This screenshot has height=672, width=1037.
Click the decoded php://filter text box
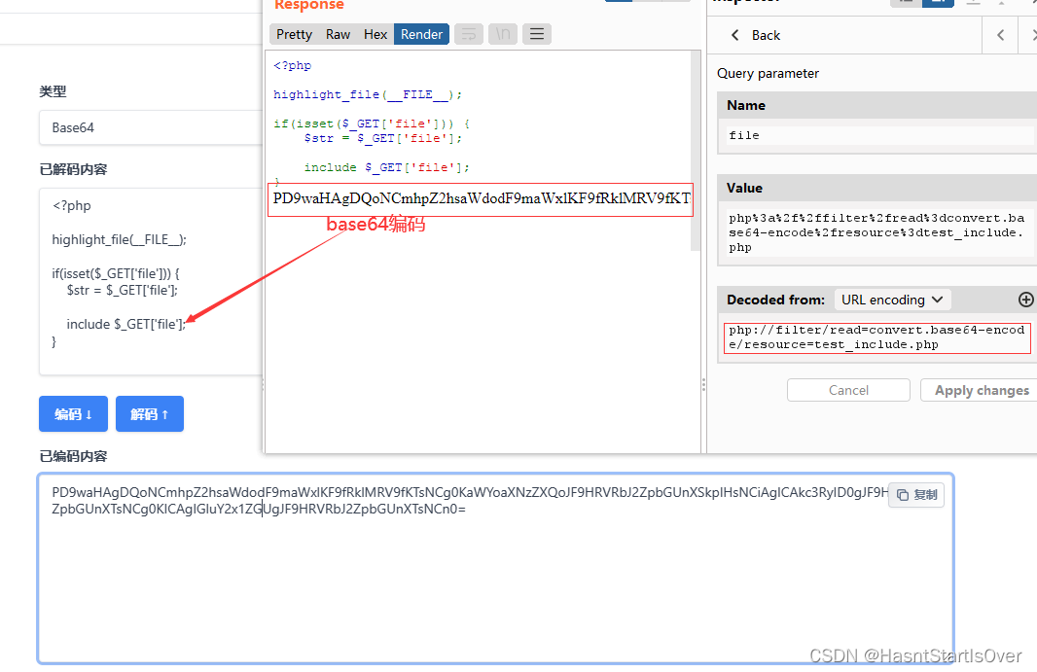coord(876,337)
